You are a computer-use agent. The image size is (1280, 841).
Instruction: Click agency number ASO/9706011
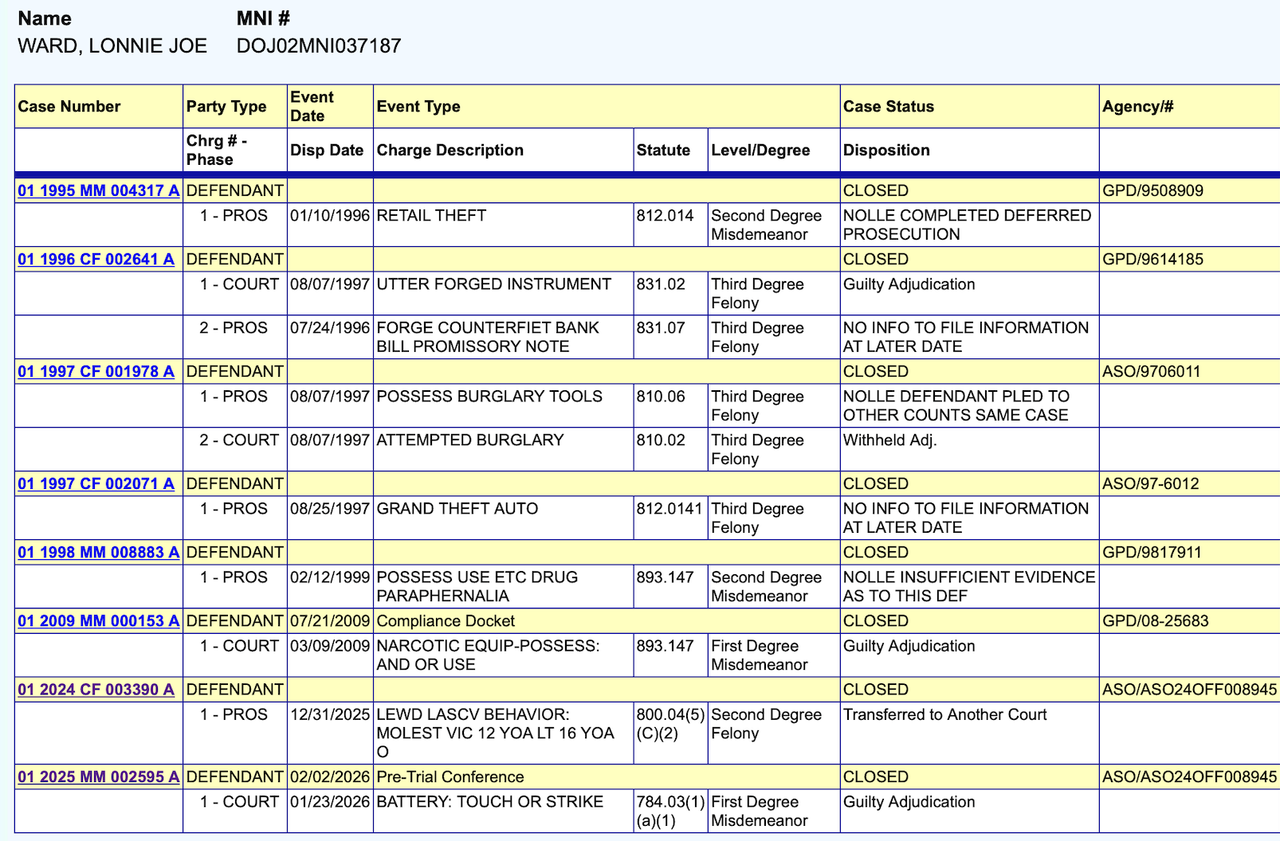click(x=1152, y=371)
